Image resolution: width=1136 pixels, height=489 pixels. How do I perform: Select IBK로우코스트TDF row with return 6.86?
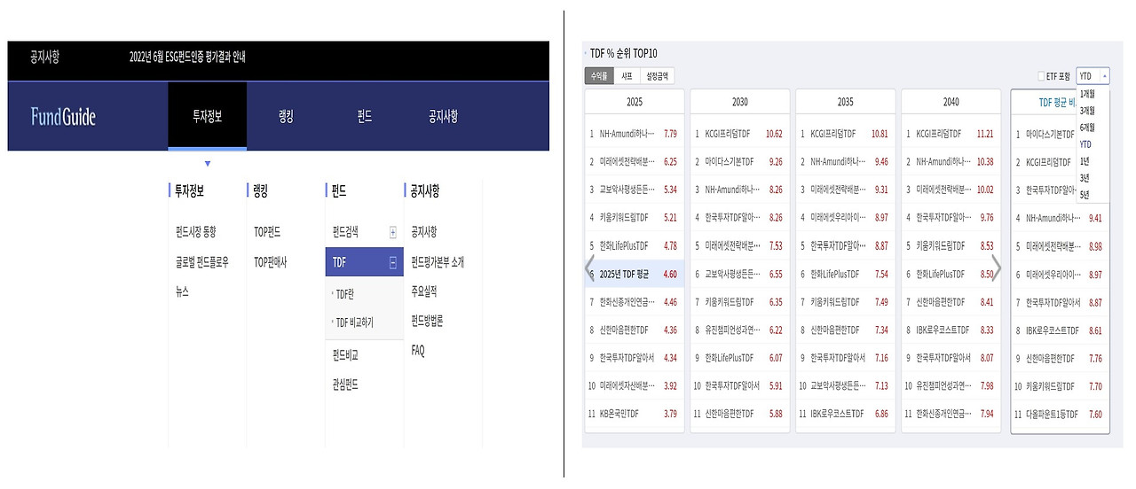click(x=845, y=414)
